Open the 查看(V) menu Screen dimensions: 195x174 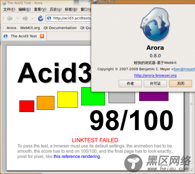coord(40,9)
